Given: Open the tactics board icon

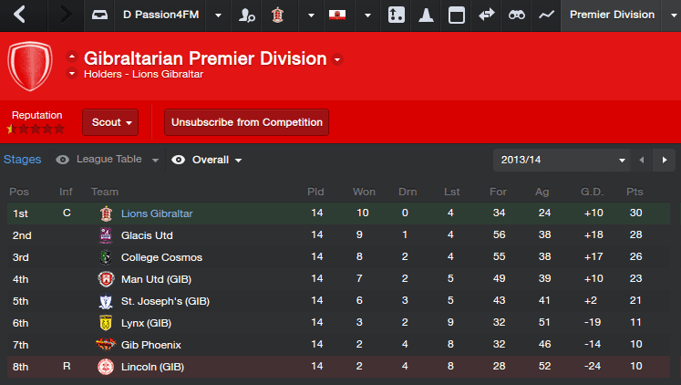Looking at the screenshot, I should coord(396,15).
